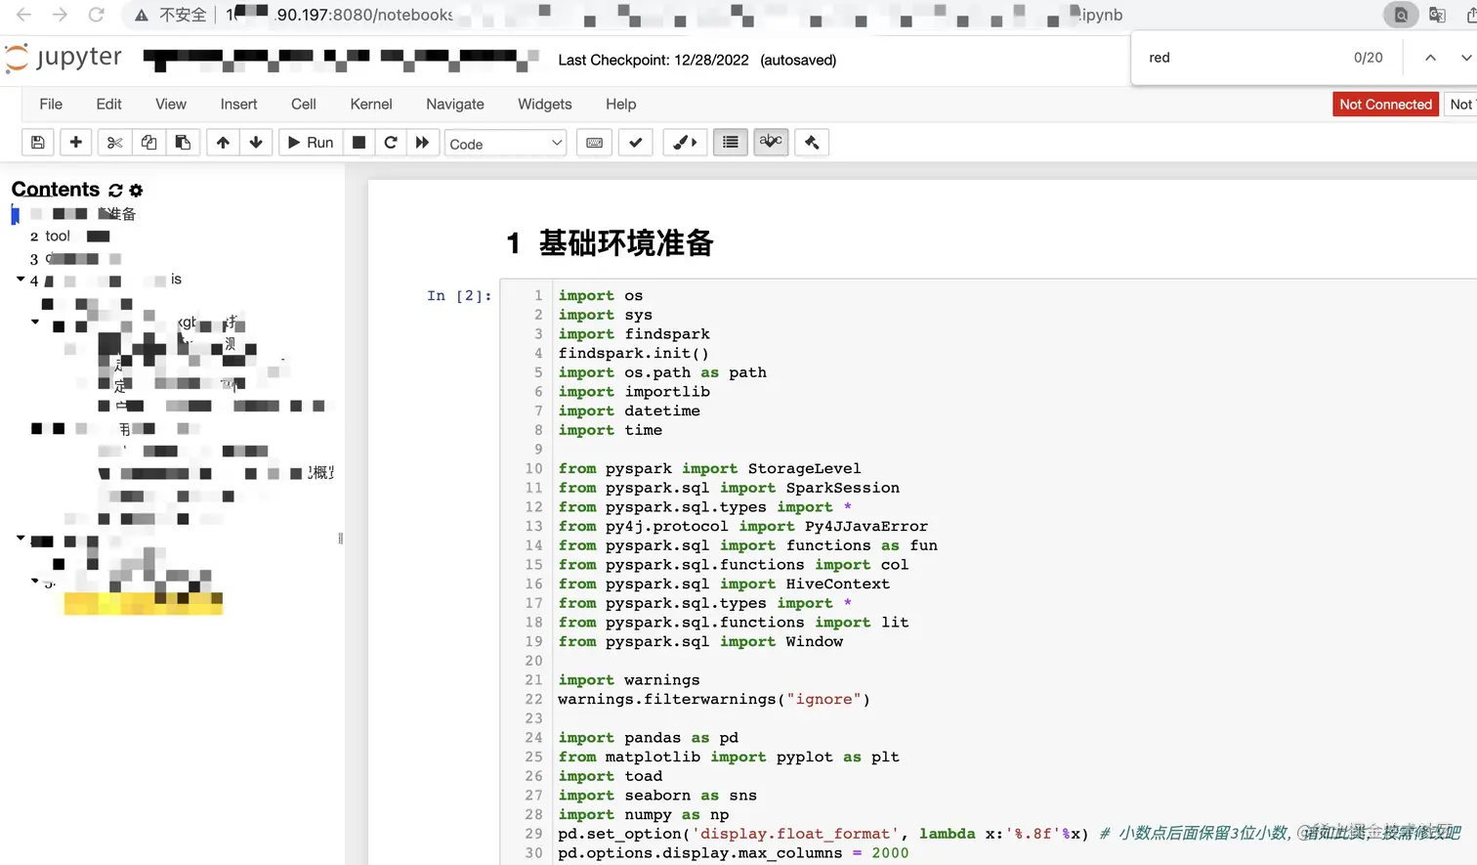The width and height of the screenshot is (1477, 865).
Task: Open table of contents settings gear
Action: coord(136,191)
